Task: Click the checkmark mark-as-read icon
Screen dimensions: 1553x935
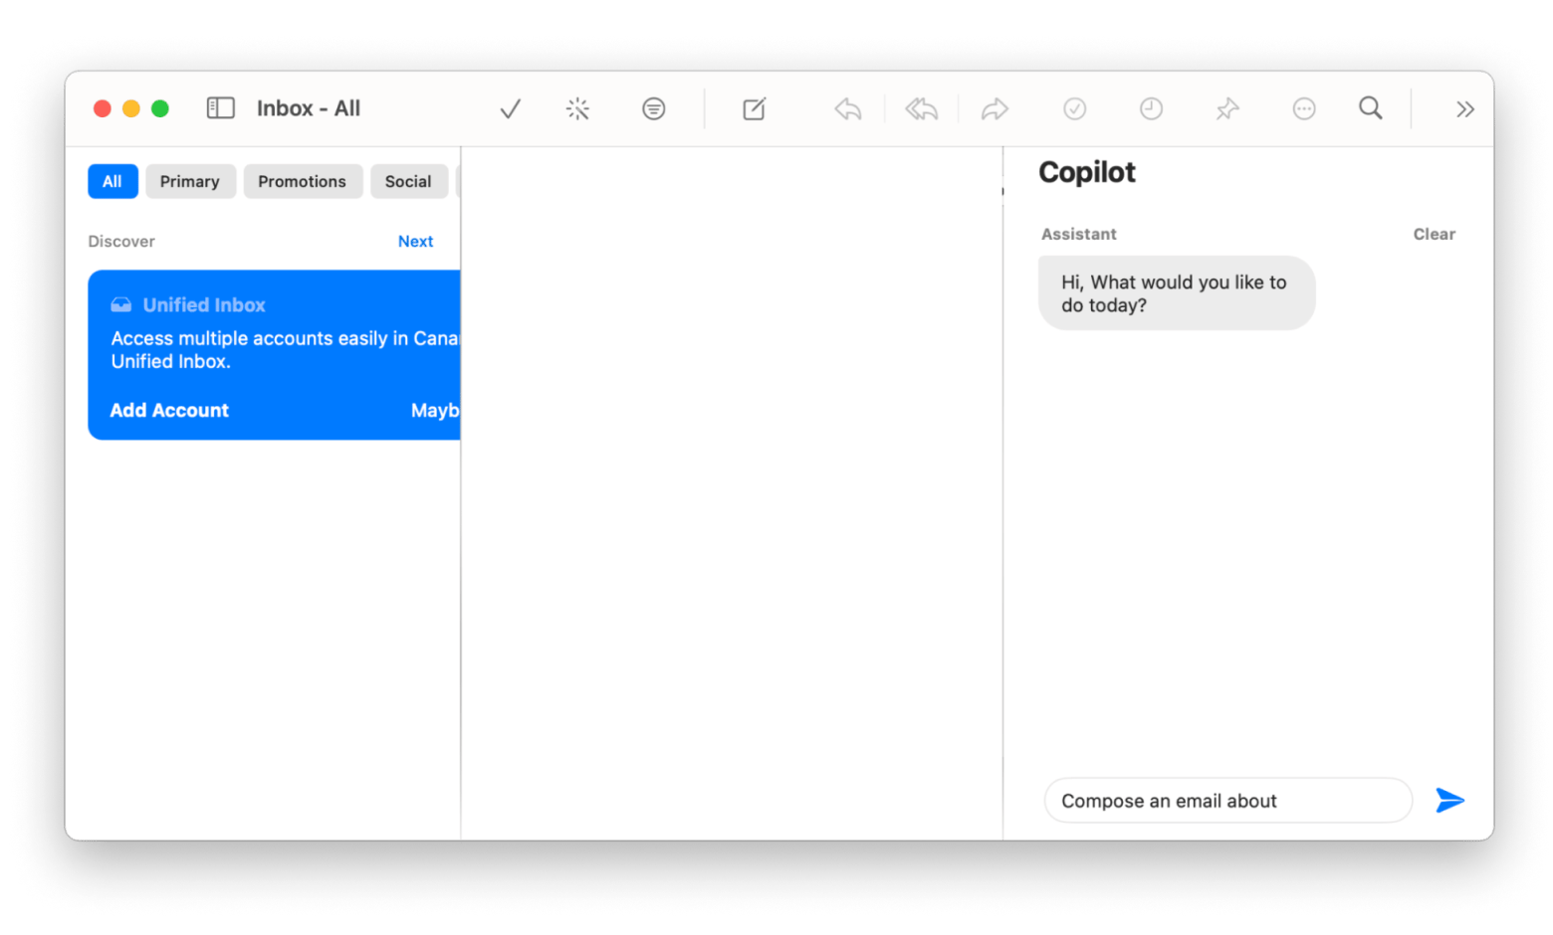Action: (510, 108)
